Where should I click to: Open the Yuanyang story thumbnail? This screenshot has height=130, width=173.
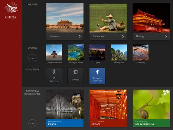pos(141,52)
